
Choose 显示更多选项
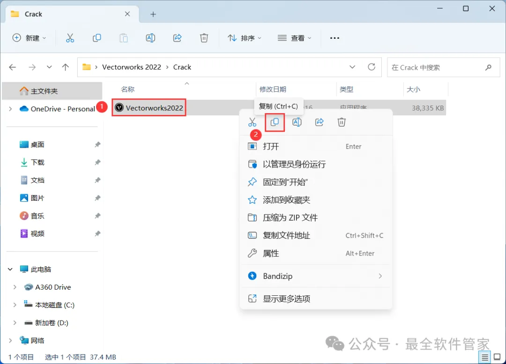click(316, 299)
